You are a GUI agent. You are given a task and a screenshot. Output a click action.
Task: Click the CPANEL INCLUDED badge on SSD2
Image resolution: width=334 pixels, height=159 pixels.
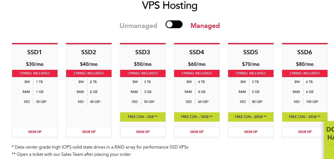(89, 73)
